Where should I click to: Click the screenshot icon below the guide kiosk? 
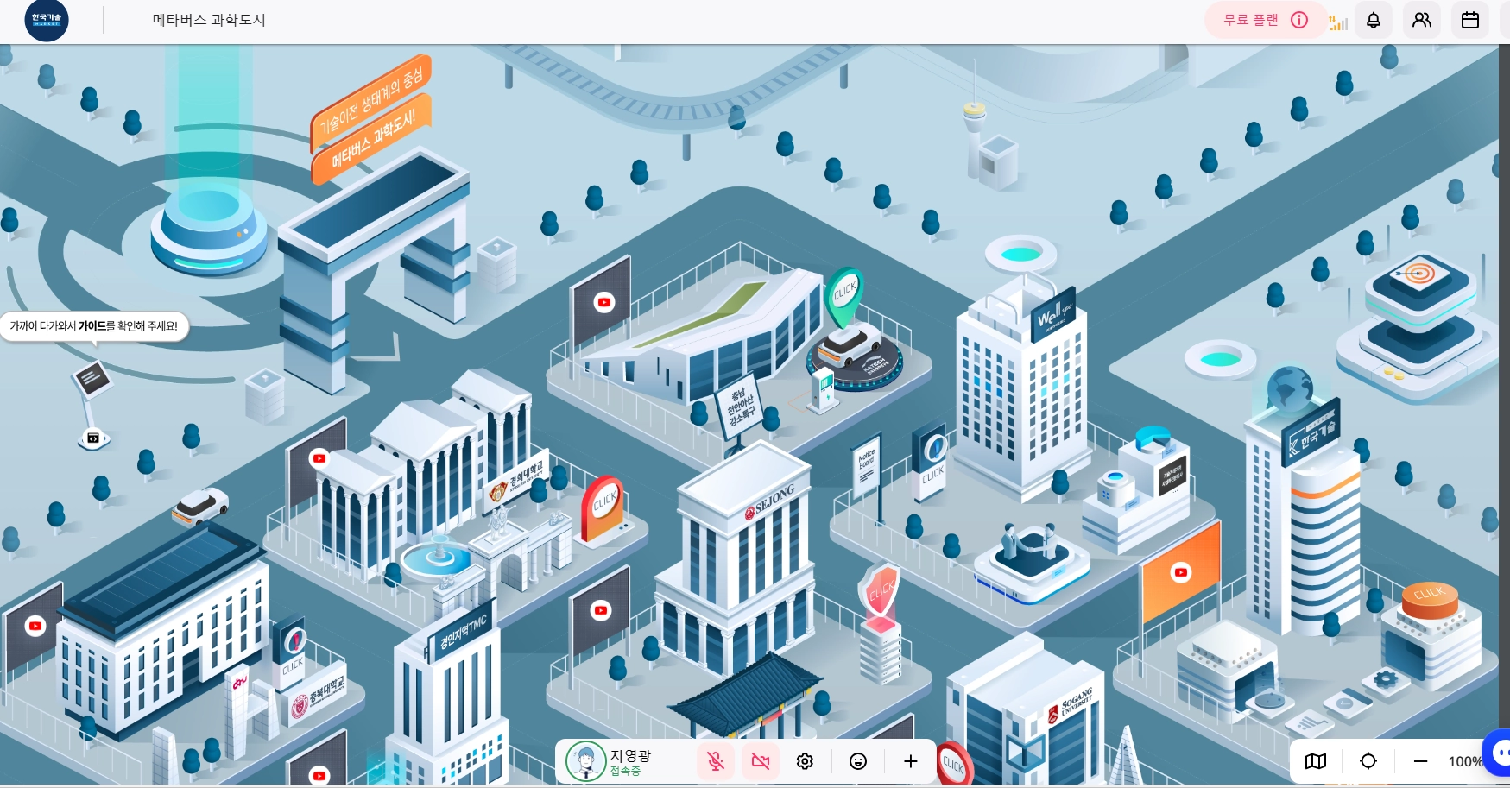click(93, 438)
